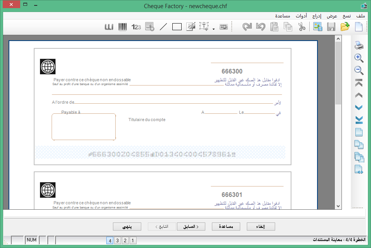The image size is (371, 248).
Task: Cut selection with the scissors icon
Action: [302, 27]
